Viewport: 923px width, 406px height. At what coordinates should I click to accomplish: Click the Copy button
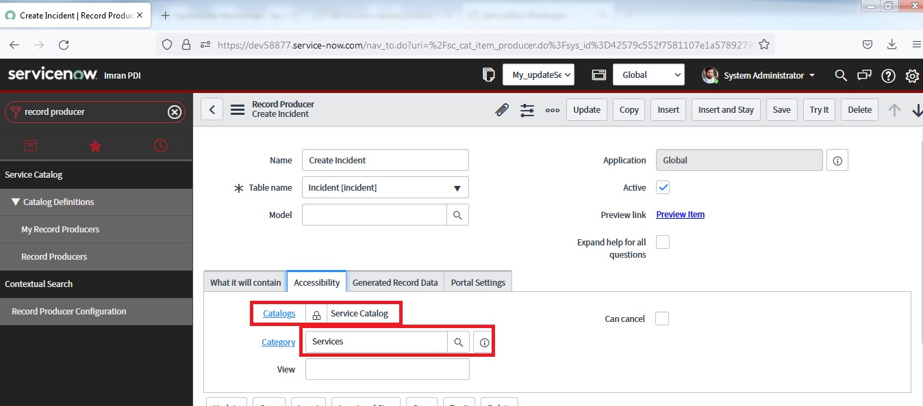click(629, 109)
